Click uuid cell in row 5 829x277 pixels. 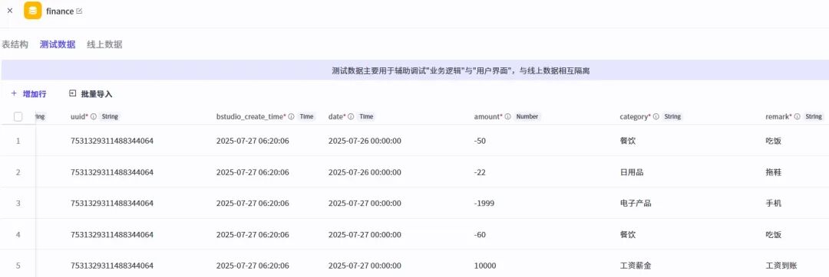click(112, 266)
